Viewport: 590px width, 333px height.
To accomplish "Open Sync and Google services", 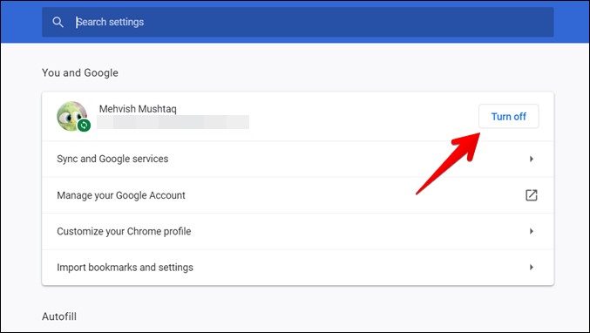I will pyautogui.click(x=297, y=159).
